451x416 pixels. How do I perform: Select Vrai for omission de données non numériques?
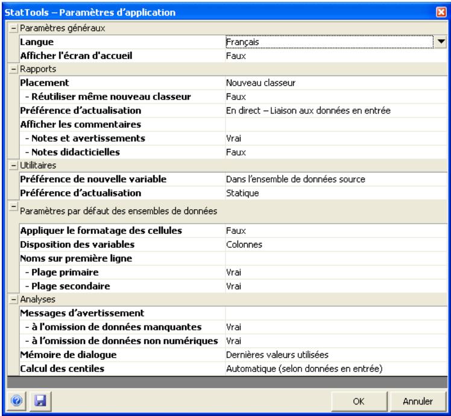point(336,341)
